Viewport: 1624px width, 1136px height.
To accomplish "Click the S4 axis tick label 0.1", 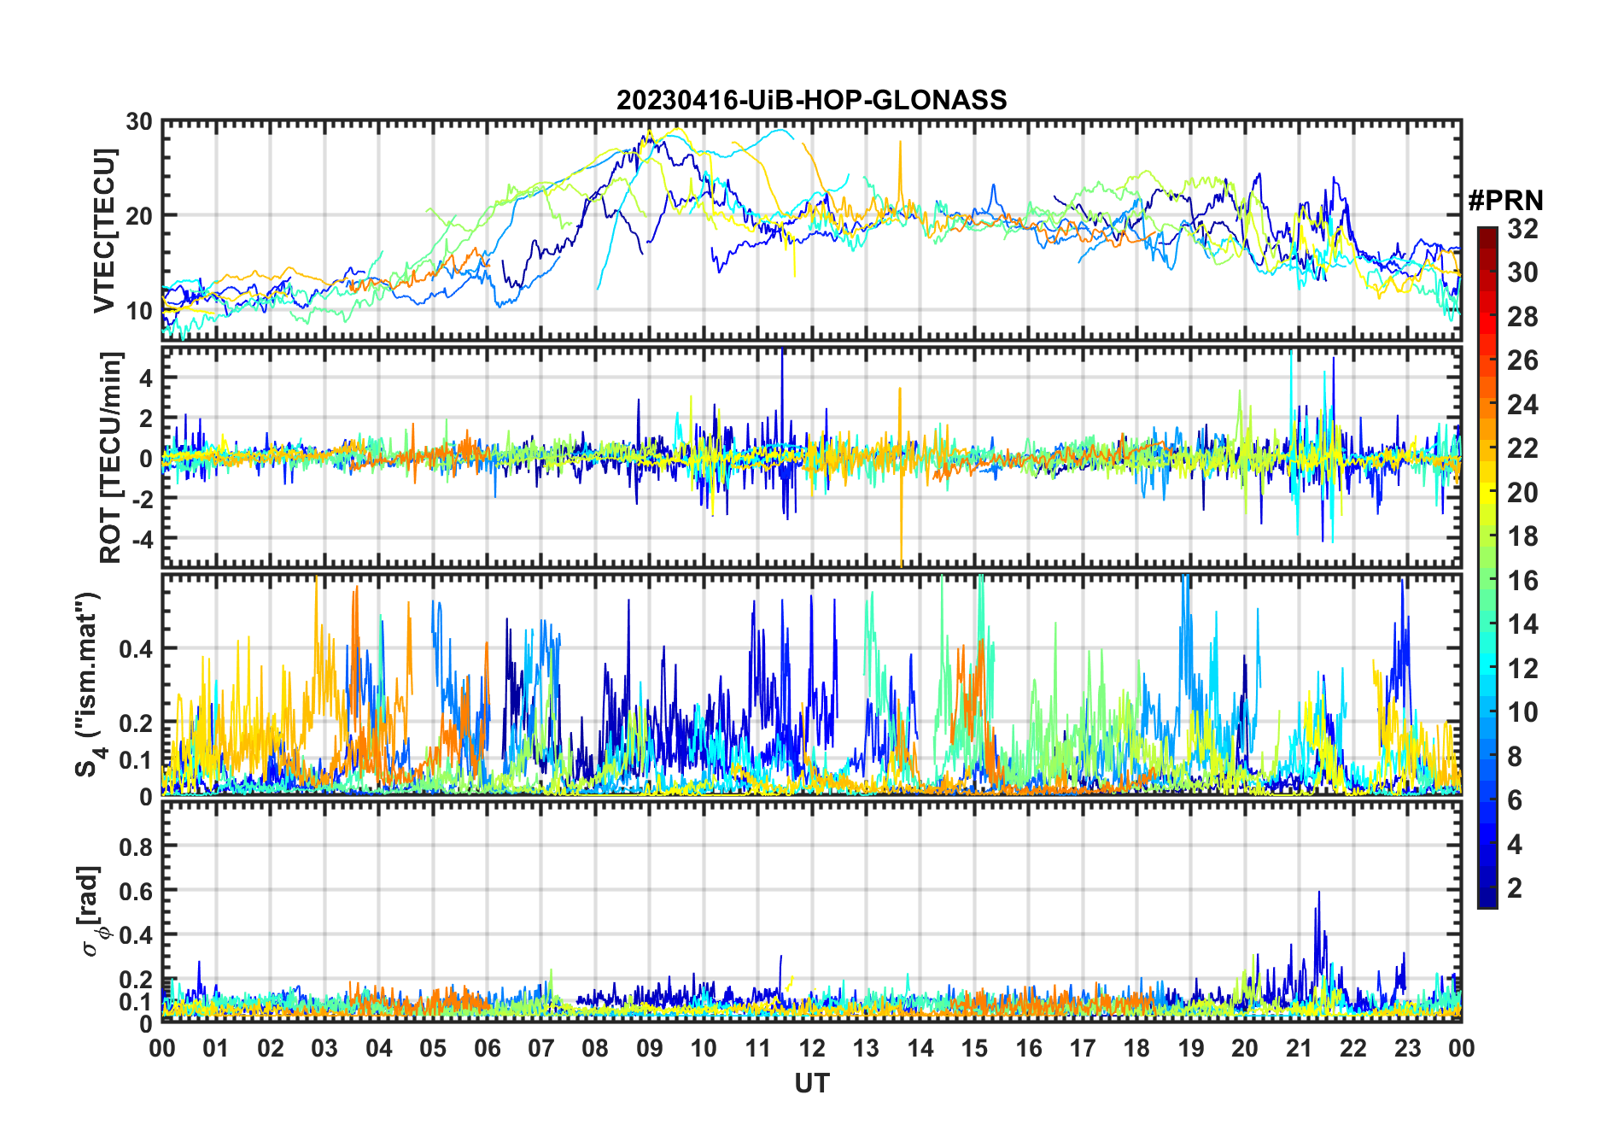I will click(x=136, y=759).
